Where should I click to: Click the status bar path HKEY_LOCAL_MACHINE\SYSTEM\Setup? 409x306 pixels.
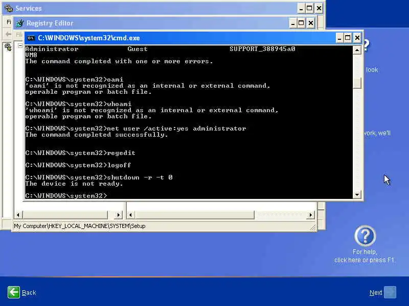[80, 226]
